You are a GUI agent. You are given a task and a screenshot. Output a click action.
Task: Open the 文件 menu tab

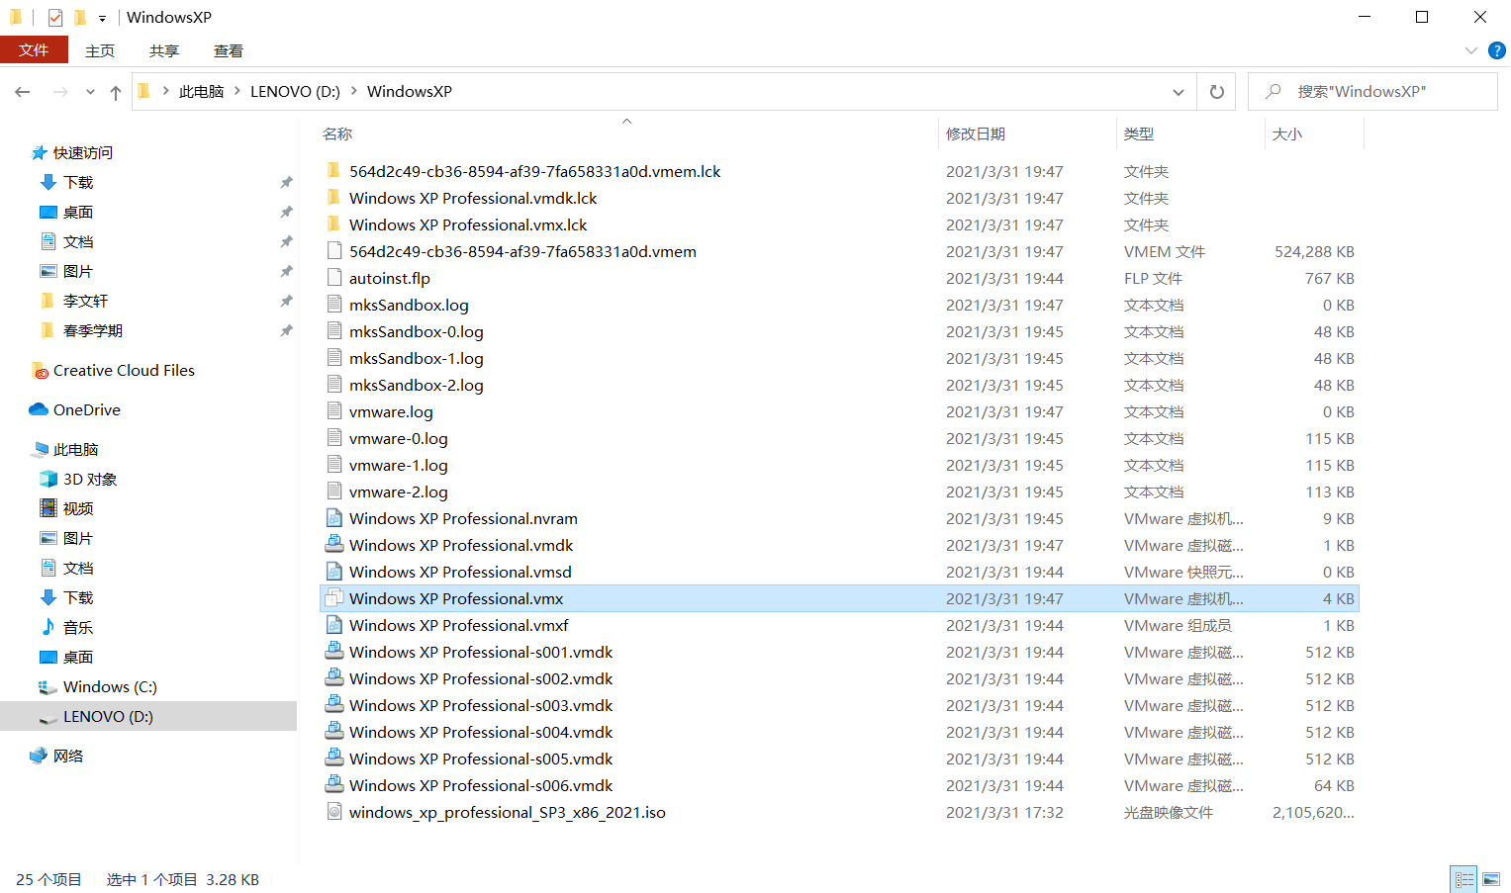34,50
